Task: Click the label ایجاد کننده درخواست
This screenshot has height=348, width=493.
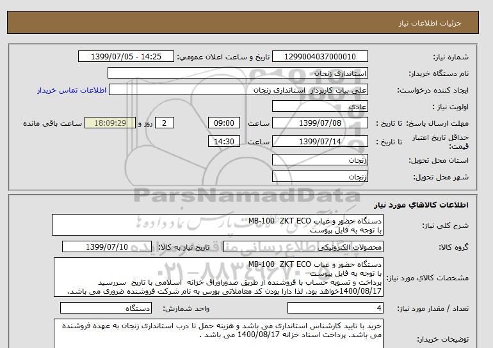Action: 433,90
